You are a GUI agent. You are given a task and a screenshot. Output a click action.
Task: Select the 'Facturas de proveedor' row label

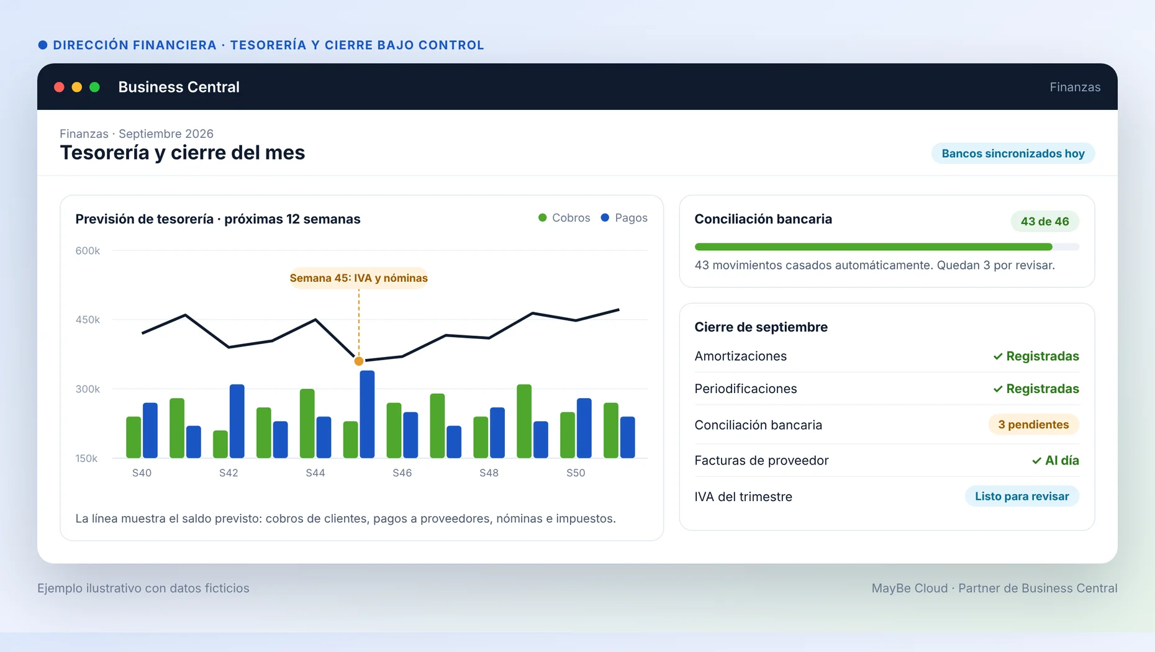tap(761, 461)
